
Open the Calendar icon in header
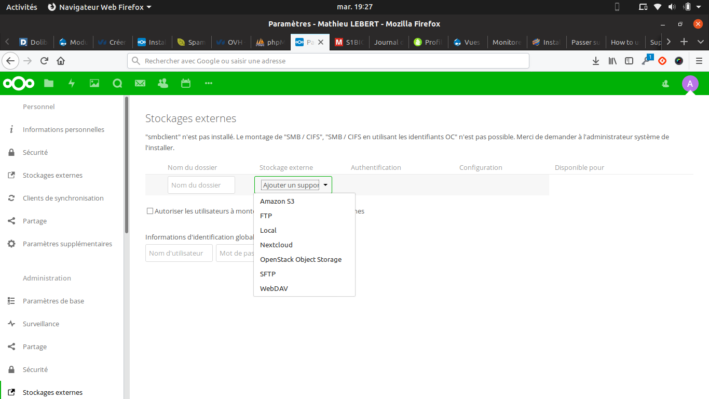(x=186, y=83)
